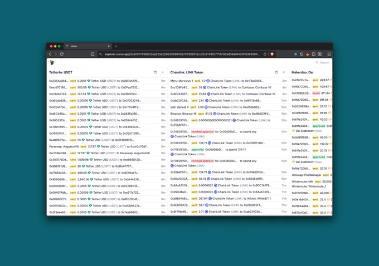Open the Brave Shields lion icon

click(272, 54)
